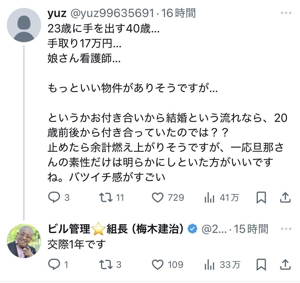Open more options for ビル管理 reply
This screenshot has width=300, height=283.
pos(286,229)
